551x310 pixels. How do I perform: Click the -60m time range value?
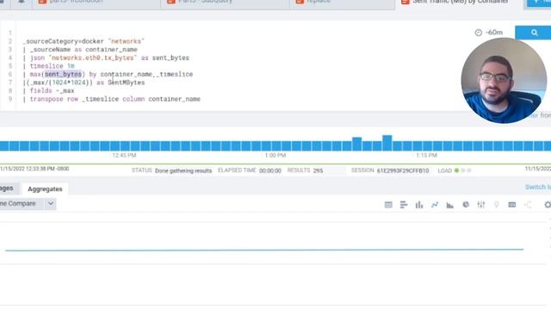[494, 33]
